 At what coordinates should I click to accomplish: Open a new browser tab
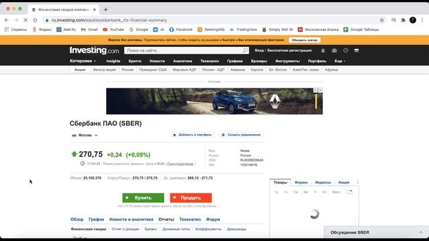tap(106, 9)
